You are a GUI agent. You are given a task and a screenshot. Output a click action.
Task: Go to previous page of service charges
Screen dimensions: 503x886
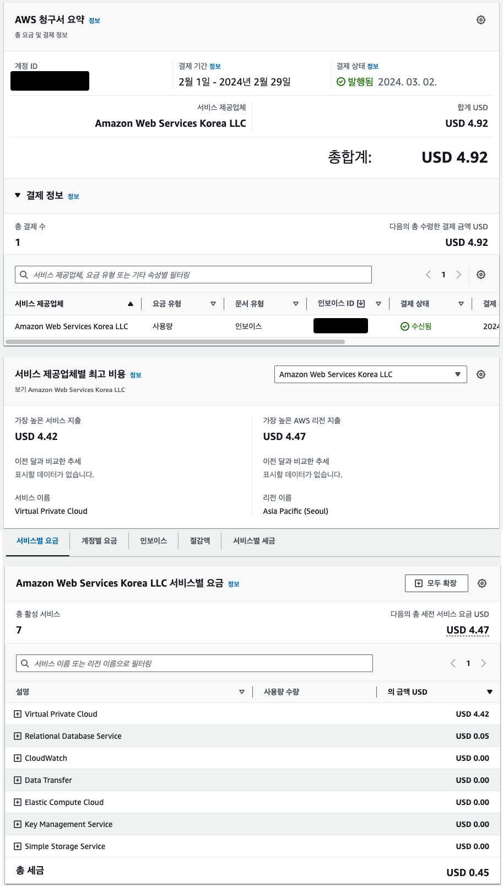[x=453, y=663]
